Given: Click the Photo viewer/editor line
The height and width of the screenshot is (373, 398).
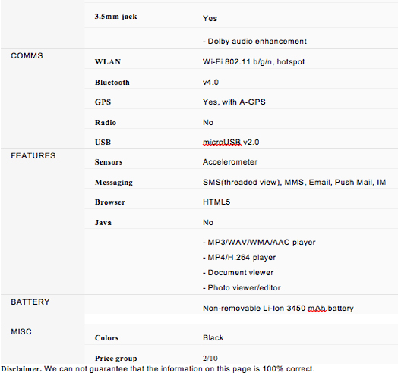Looking at the screenshot, I should (x=242, y=287).
